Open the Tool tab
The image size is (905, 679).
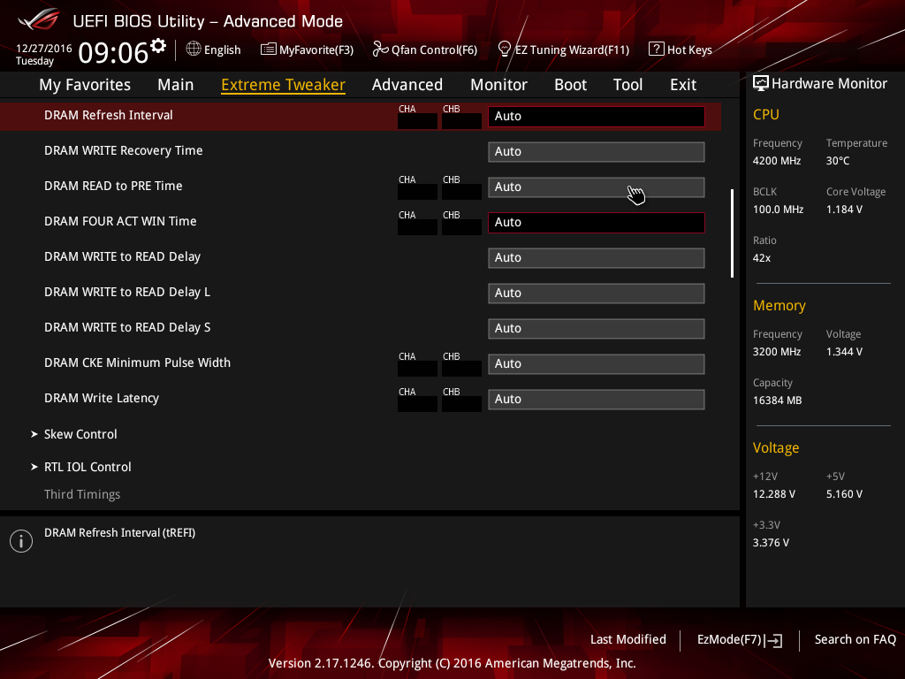(x=628, y=85)
